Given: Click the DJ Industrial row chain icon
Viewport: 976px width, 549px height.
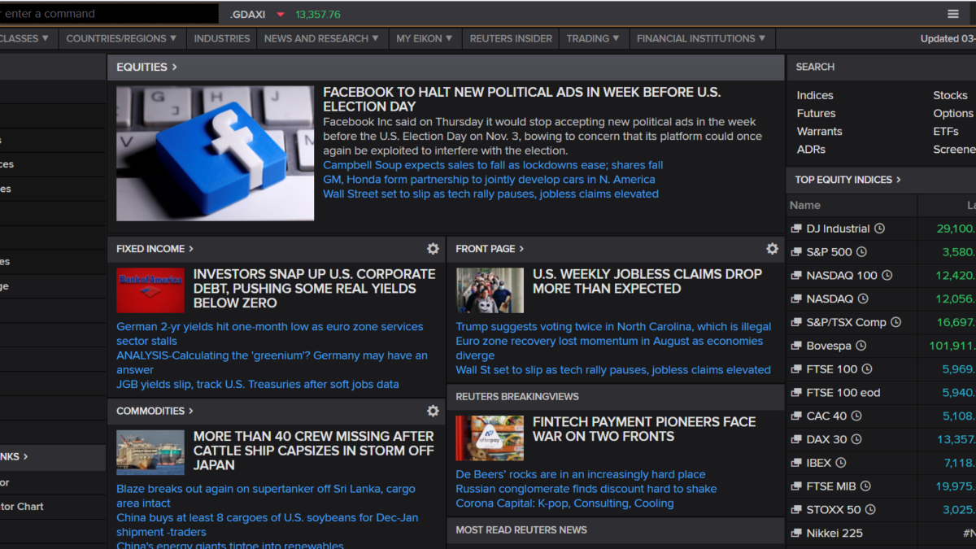Looking at the screenshot, I should pos(796,229).
